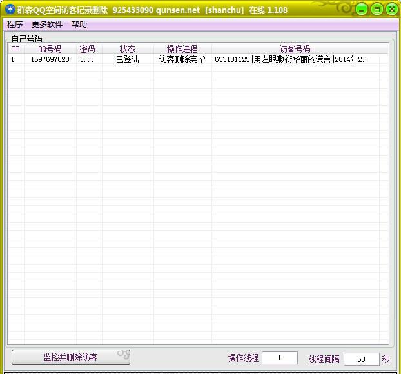Open the 帮助 menu
The height and width of the screenshot is (374, 401).
pyautogui.click(x=79, y=24)
